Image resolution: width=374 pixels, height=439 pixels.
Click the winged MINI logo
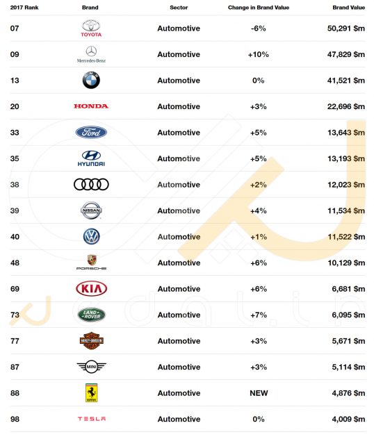coord(91,367)
